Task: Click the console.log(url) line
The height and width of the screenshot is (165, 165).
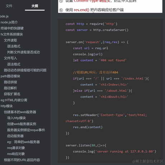Action: (88, 54)
